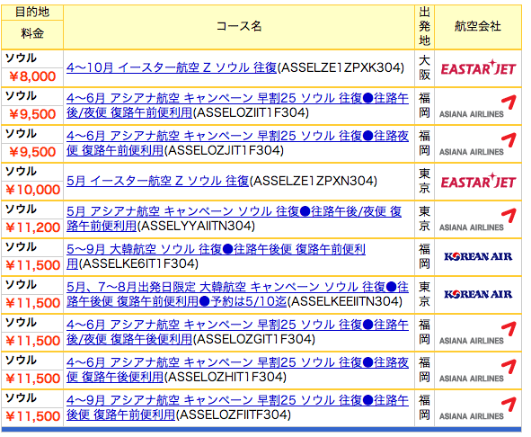The height and width of the screenshot is (437, 531).
Task: Open the Asiana course link coded ASSELOZFIITF304
Action: (x=237, y=407)
